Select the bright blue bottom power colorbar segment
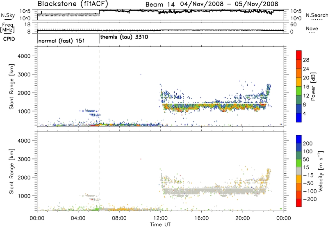 (299, 118)
